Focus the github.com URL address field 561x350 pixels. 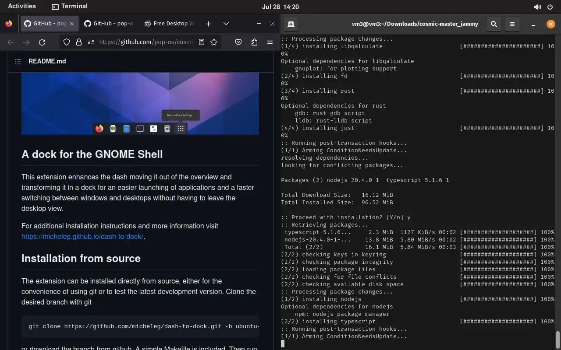pos(146,42)
